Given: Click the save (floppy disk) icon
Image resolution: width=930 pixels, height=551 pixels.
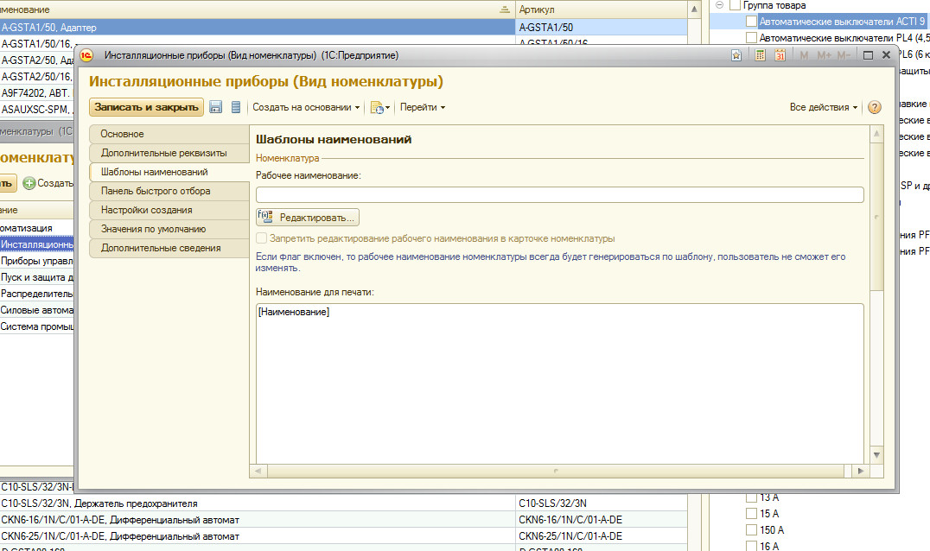Looking at the screenshot, I should [x=216, y=107].
